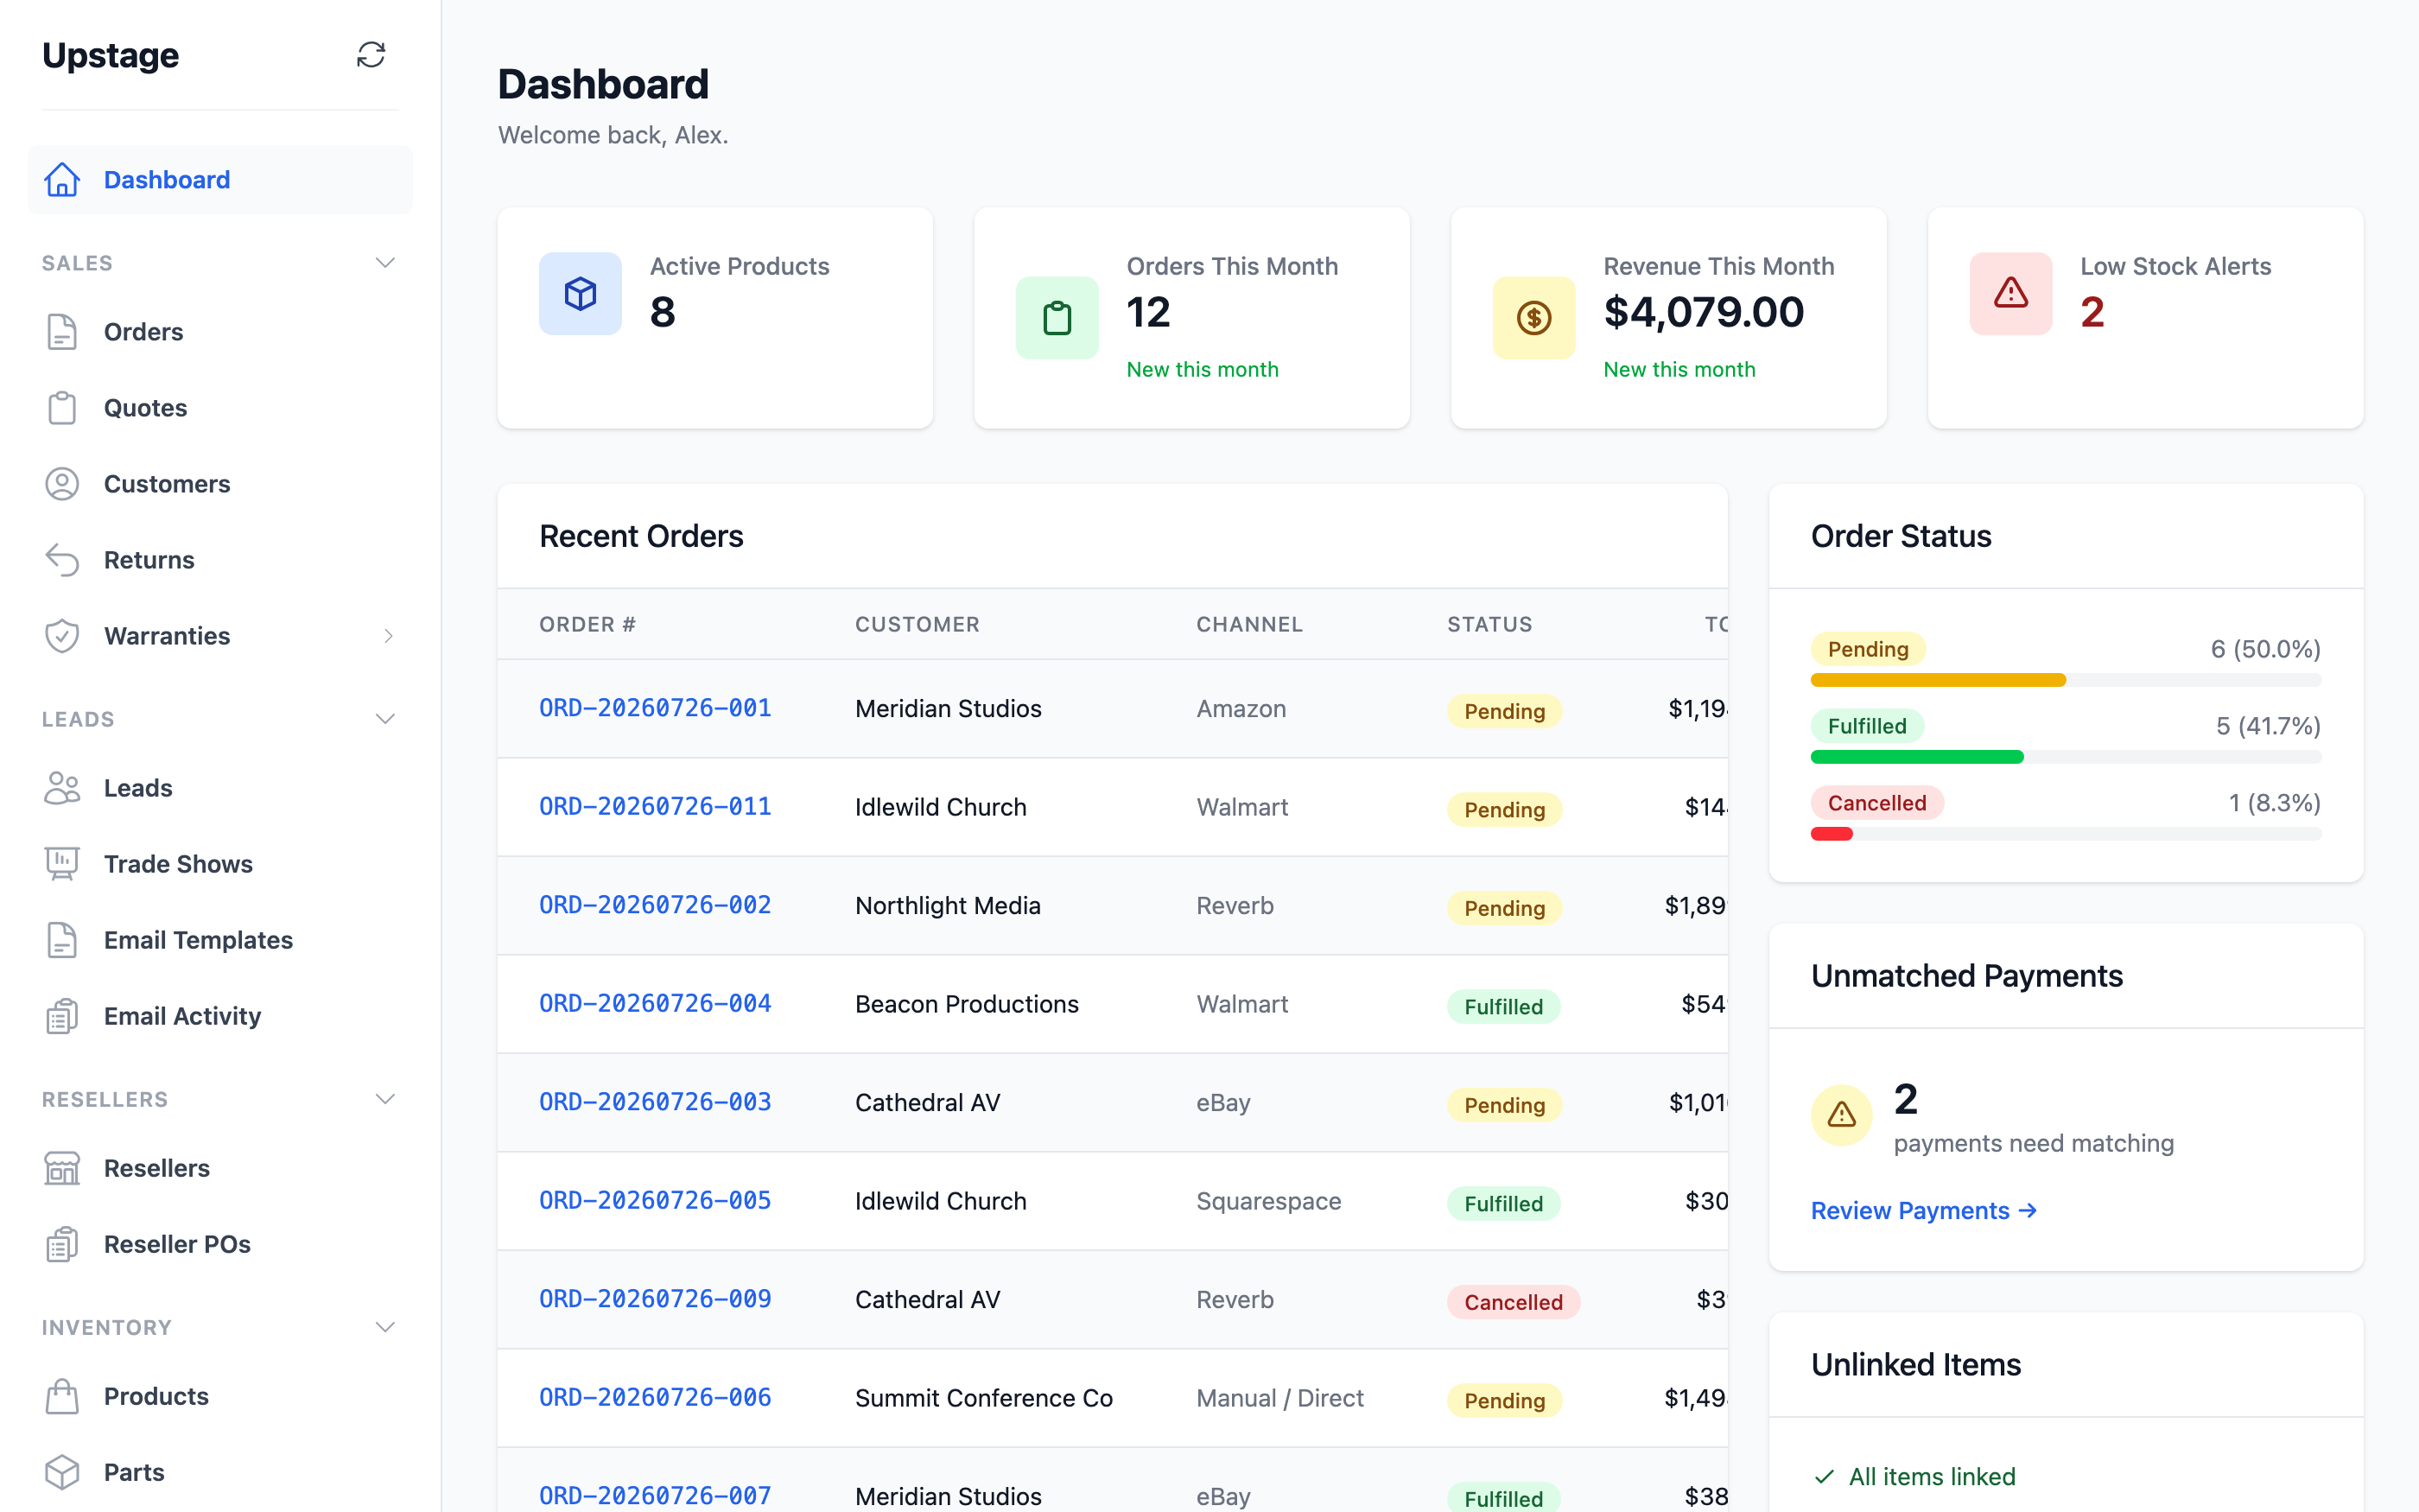
Task: Click the Fulfilled badge for ORD-20260726-005
Action: point(1503,1203)
